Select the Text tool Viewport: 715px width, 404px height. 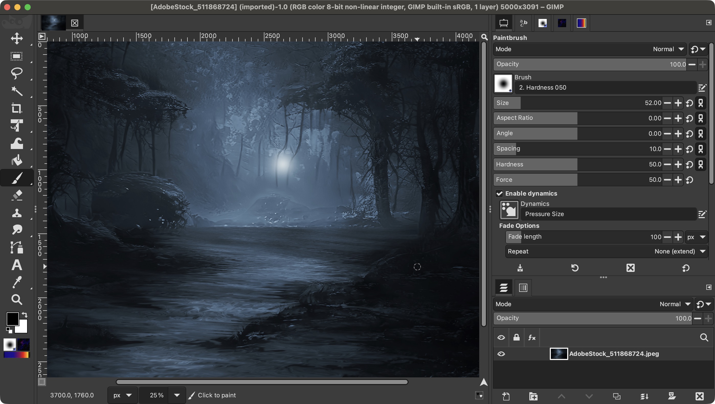click(17, 265)
